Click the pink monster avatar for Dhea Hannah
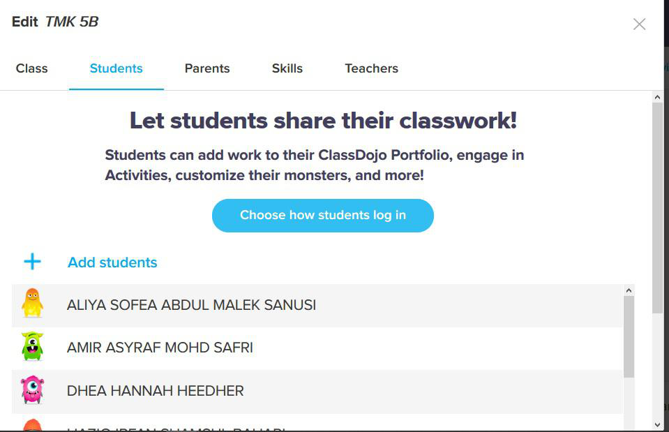Screen dimensions: 669x432 [32, 389]
